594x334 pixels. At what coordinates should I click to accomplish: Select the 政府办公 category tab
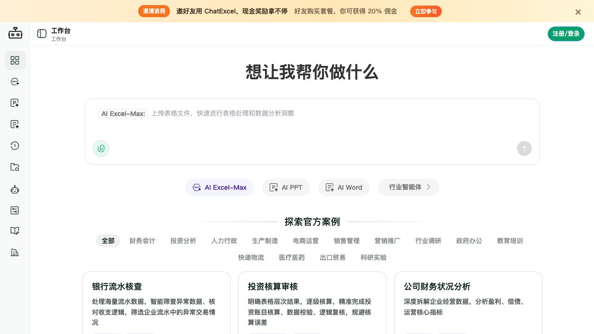click(469, 241)
